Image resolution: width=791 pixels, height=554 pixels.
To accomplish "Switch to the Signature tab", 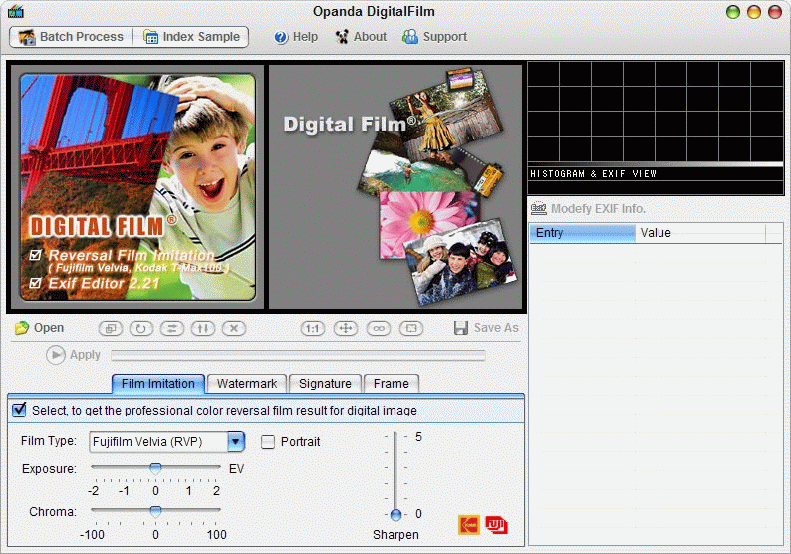I will click(325, 384).
